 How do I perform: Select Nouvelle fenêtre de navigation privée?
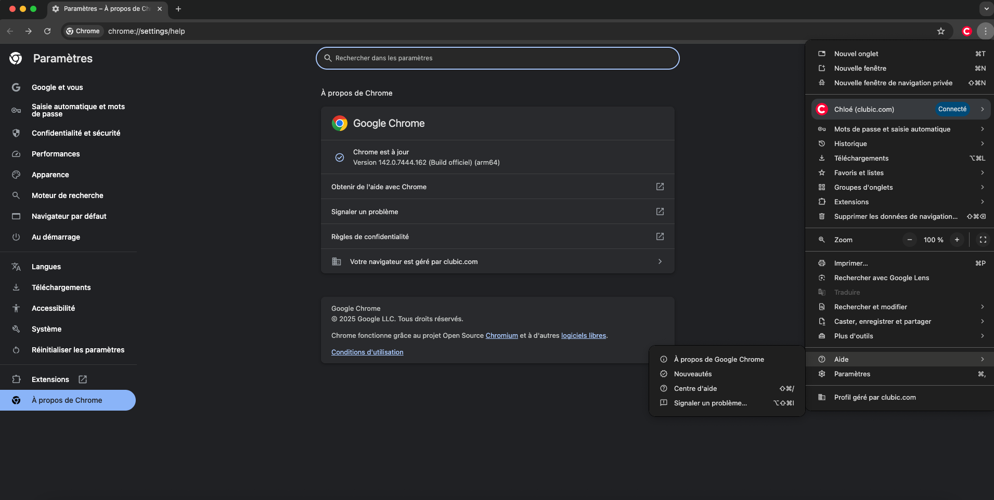[893, 83]
